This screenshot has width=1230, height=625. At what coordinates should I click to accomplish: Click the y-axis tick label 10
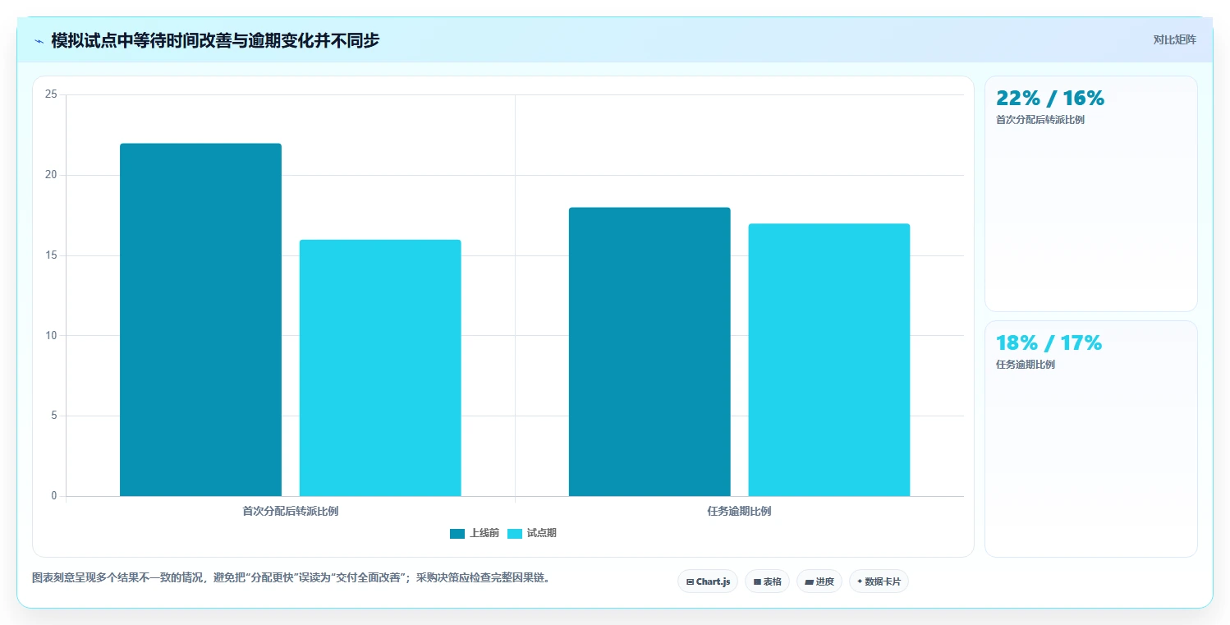(51, 336)
